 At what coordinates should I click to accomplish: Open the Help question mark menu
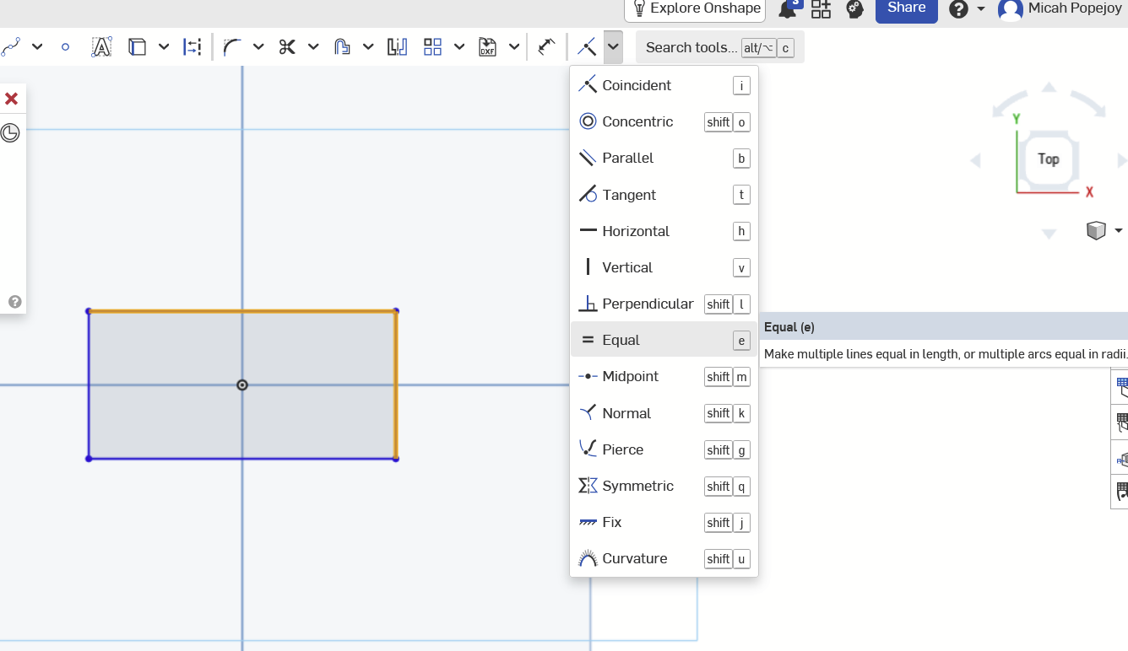click(x=966, y=8)
